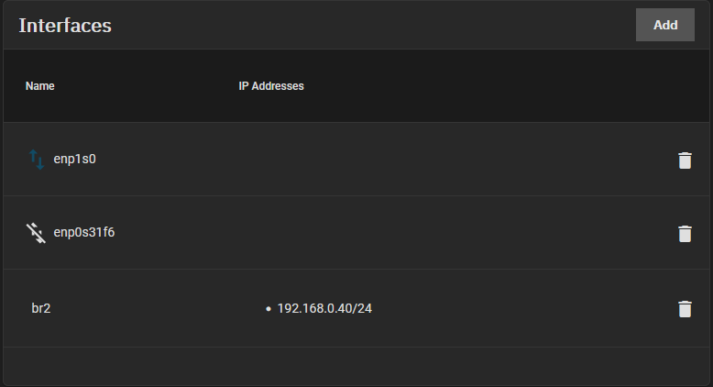
Task: Click the Name column header
Action: (40, 86)
